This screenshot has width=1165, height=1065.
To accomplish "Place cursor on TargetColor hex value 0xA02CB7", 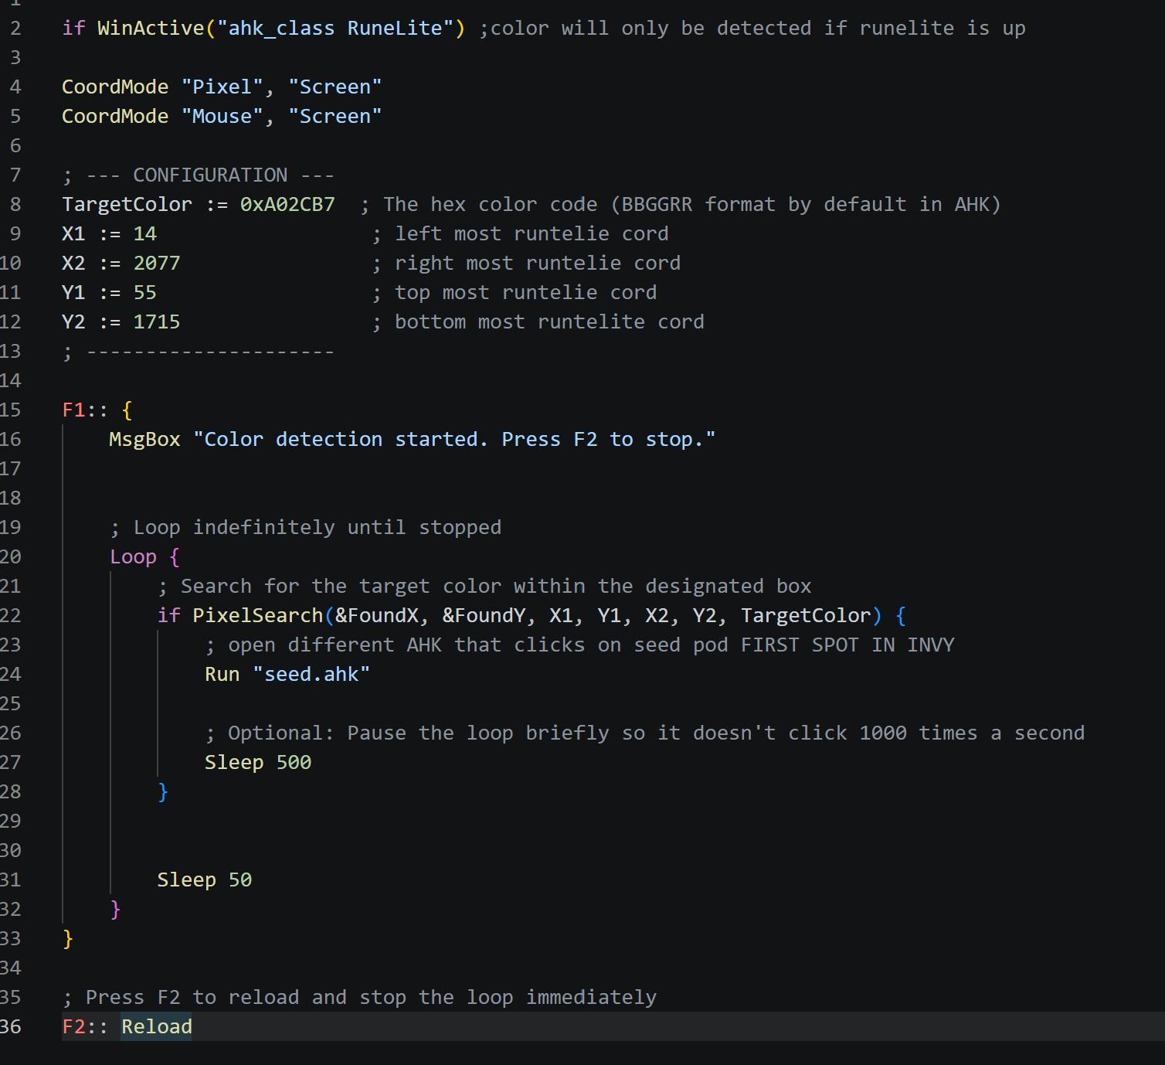I will [x=287, y=204].
